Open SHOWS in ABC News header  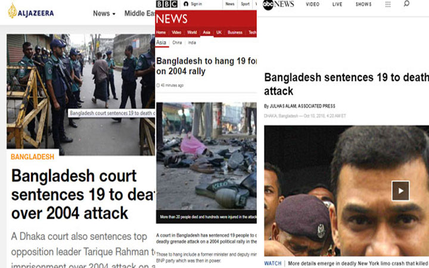363,4
